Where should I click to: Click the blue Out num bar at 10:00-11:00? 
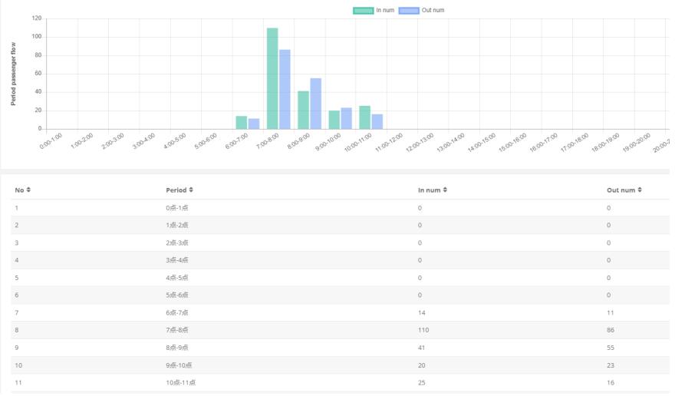pyautogui.click(x=377, y=121)
